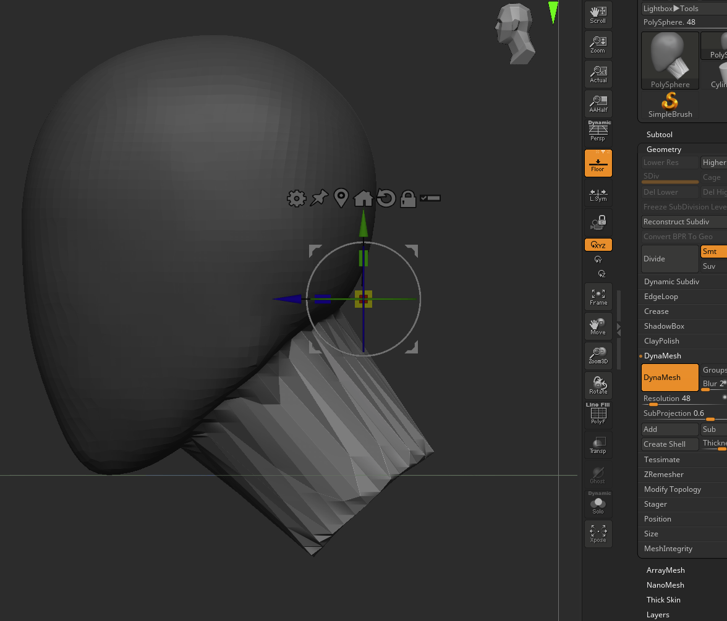Click gizmo transpose line toggle icon
This screenshot has height=621, width=727.
point(430,198)
